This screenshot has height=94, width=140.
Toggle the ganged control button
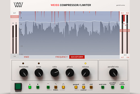76,87
